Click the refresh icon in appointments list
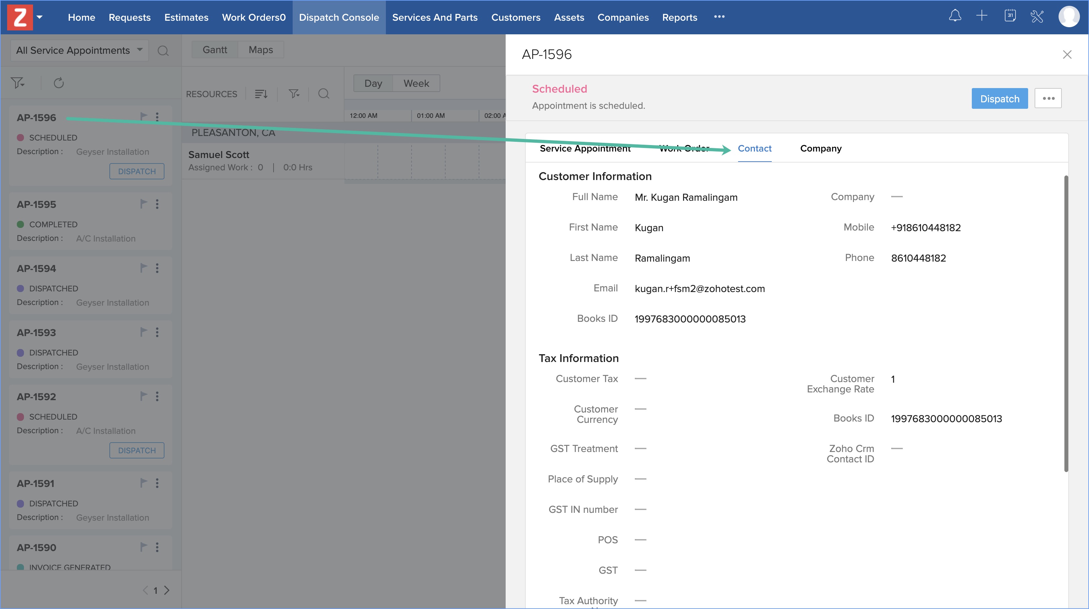 point(59,83)
